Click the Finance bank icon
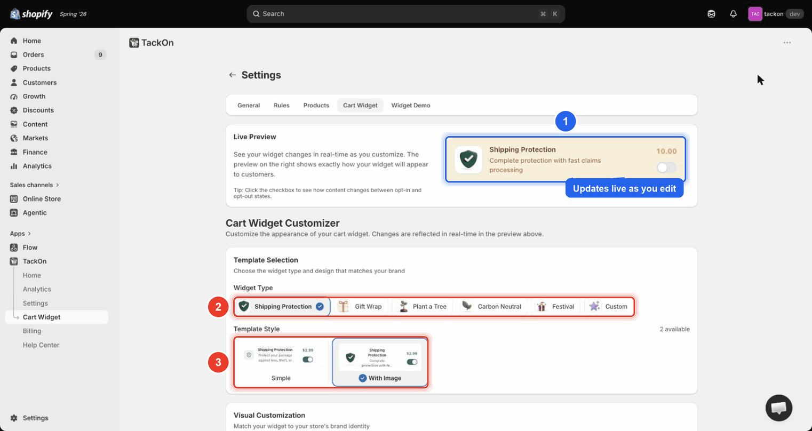The width and height of the screenshot is (812, 431). click(x=14, y=152)
